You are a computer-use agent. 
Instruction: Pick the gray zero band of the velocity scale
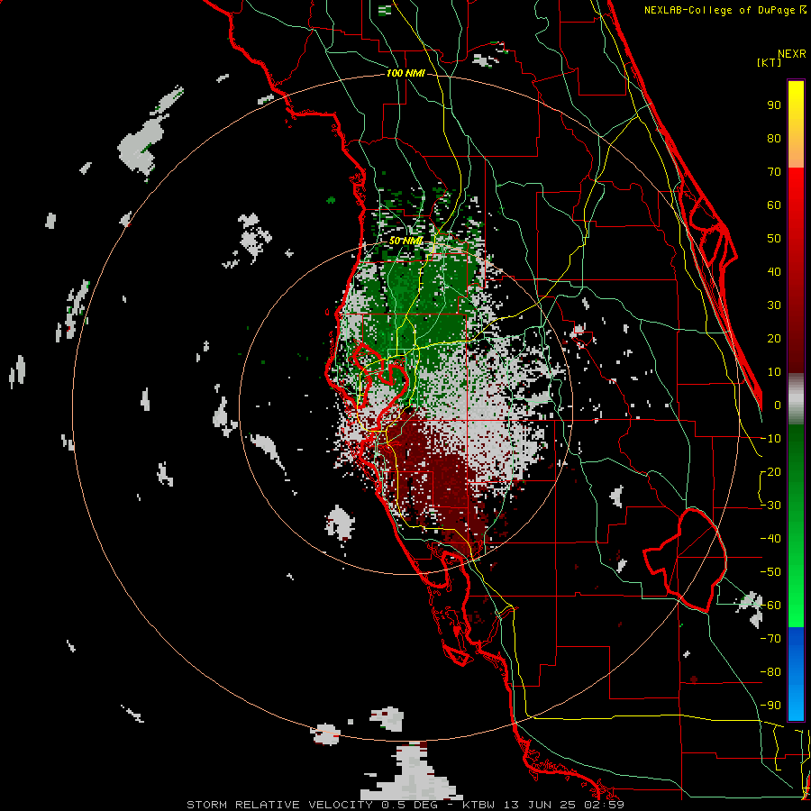coord(796,399)
